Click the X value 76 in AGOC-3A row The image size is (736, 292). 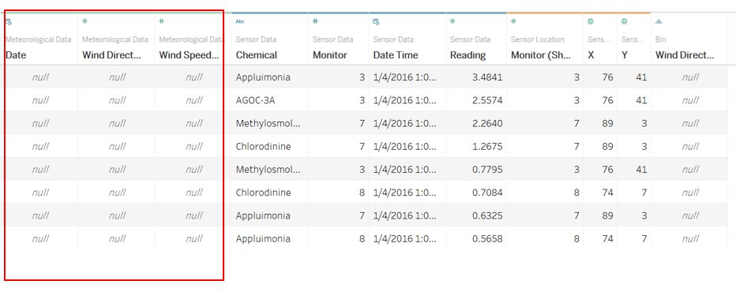point(607,100)
